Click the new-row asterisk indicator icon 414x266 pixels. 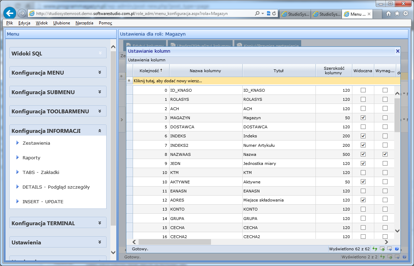[x=129, y=81]
